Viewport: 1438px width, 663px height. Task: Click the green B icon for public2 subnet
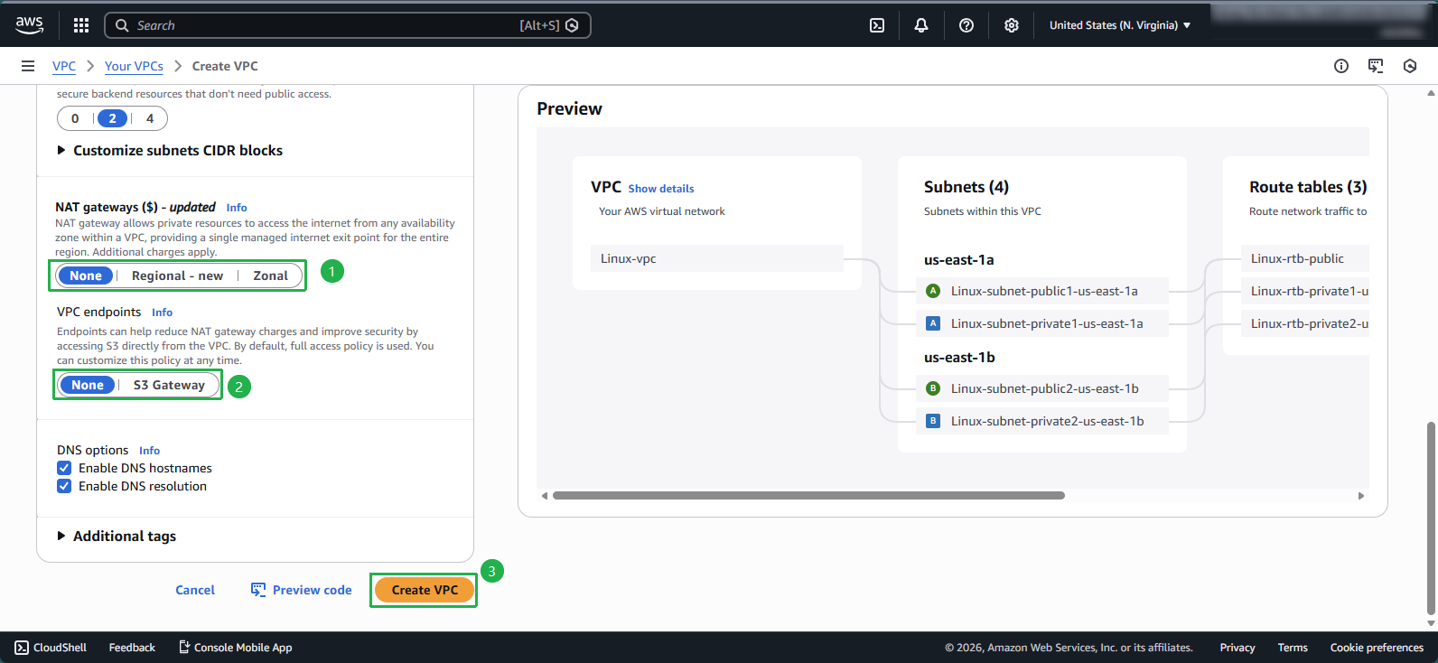click(934, 388)
